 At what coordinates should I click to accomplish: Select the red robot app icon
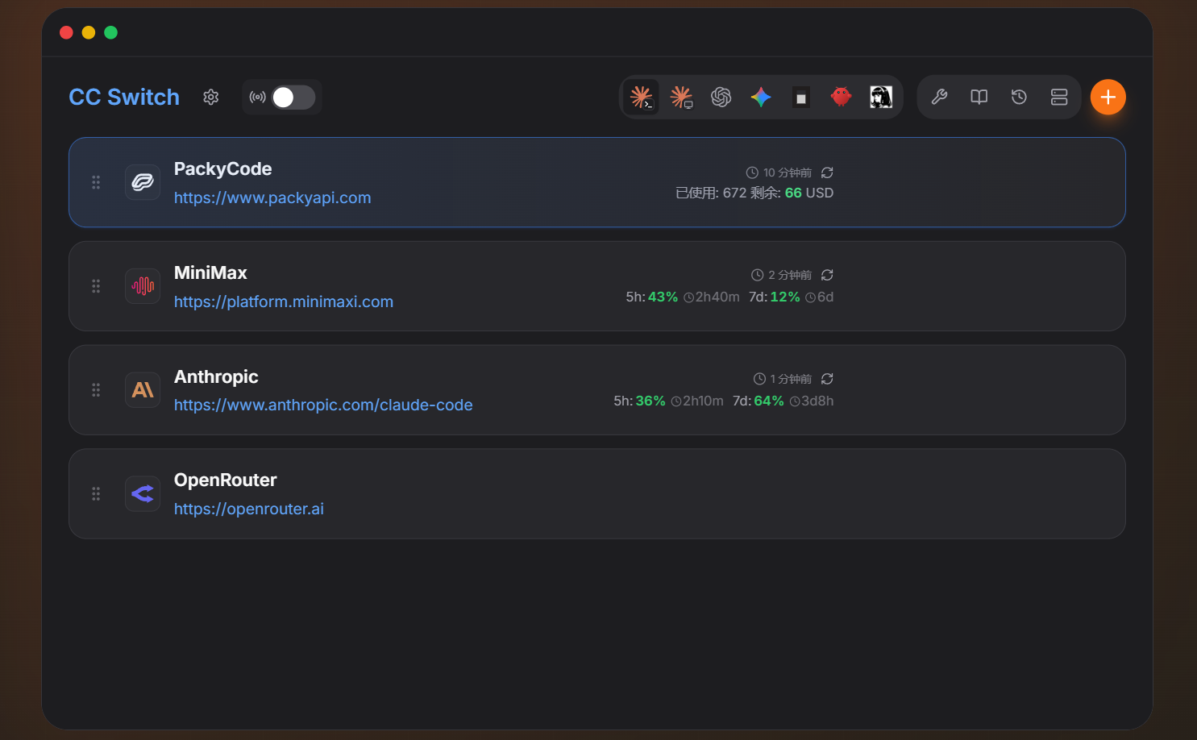841,97
